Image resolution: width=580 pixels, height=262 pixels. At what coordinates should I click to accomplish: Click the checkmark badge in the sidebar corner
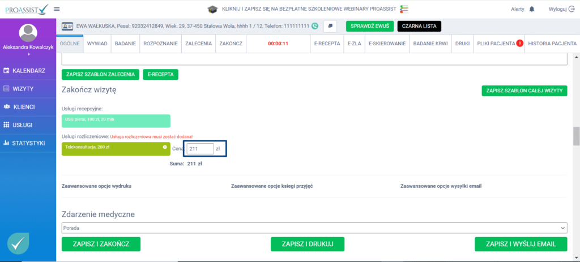pos(19,243)
